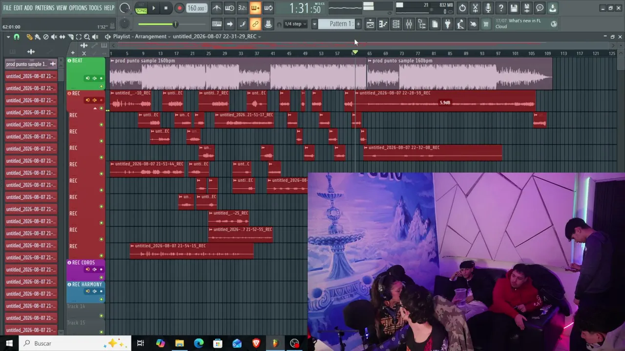The image size is (625, 351).
Task: Open the Playlist view icon
Action: coord(370,24)
